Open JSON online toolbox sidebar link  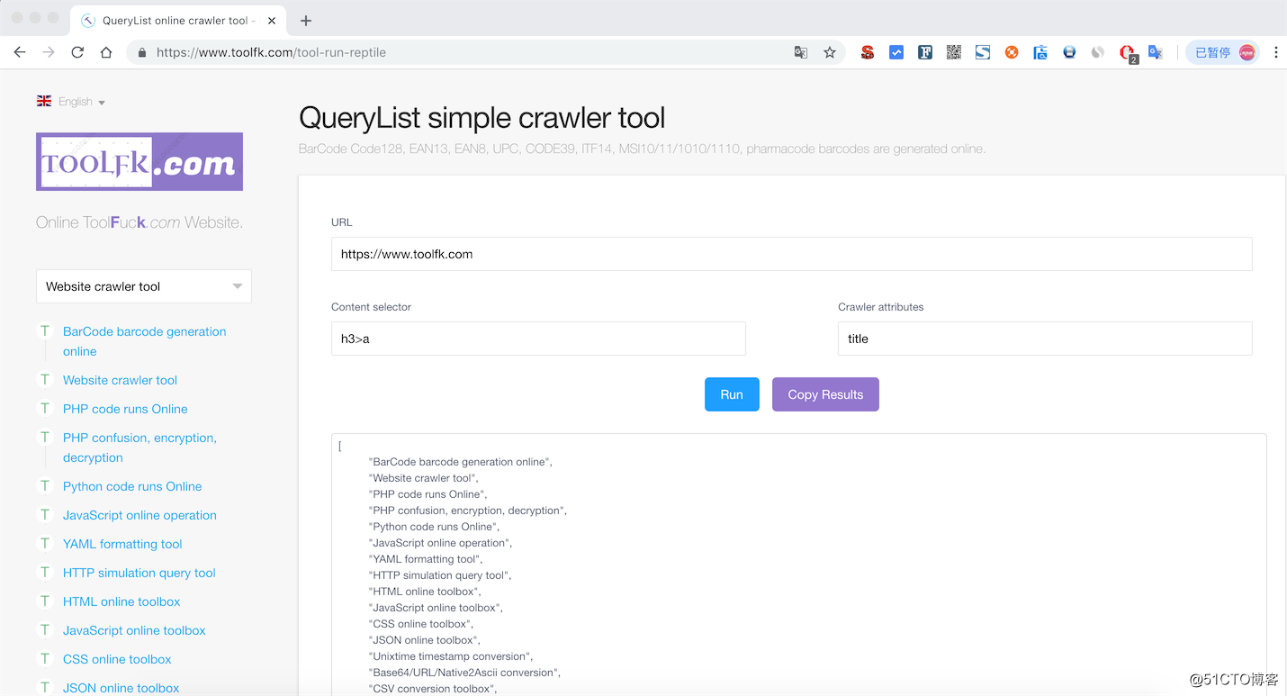click(x=121, y=688)
